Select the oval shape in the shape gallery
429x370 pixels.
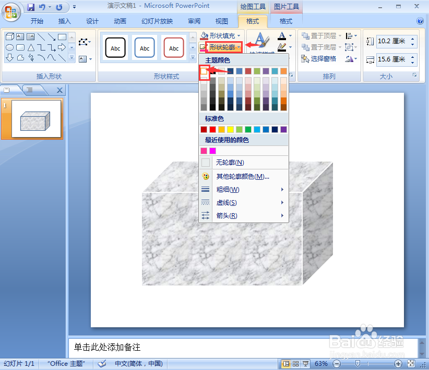[x=10, y=47]
